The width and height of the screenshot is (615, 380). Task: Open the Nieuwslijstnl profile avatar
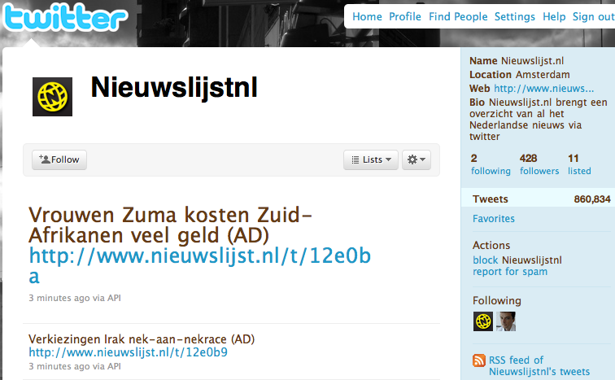52,97
